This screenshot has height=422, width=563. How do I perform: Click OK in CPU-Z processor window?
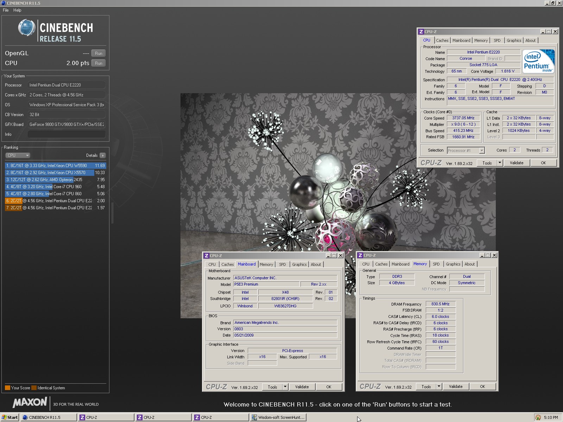(543, 163)
